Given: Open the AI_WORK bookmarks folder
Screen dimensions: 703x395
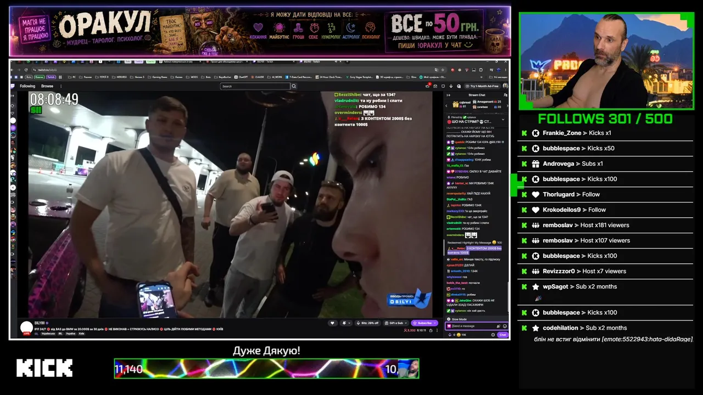Looking at the screenshot, I should pyautogui.click(x=276, y=77).
